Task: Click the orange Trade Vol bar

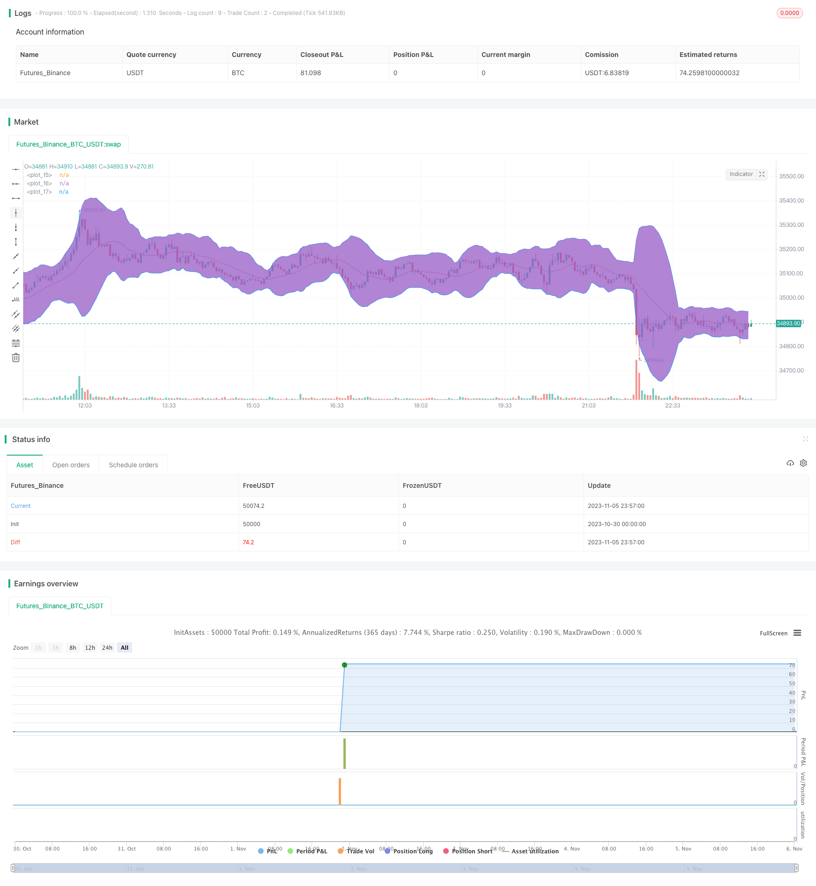Action: pos(340,792)
